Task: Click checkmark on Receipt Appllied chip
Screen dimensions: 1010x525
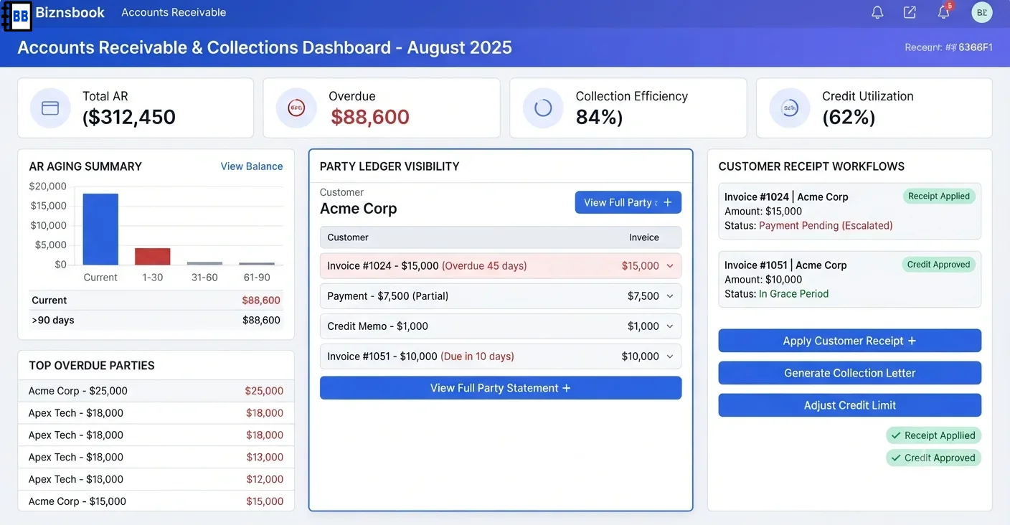Action: pyautogui.click(x=895, y=435)
